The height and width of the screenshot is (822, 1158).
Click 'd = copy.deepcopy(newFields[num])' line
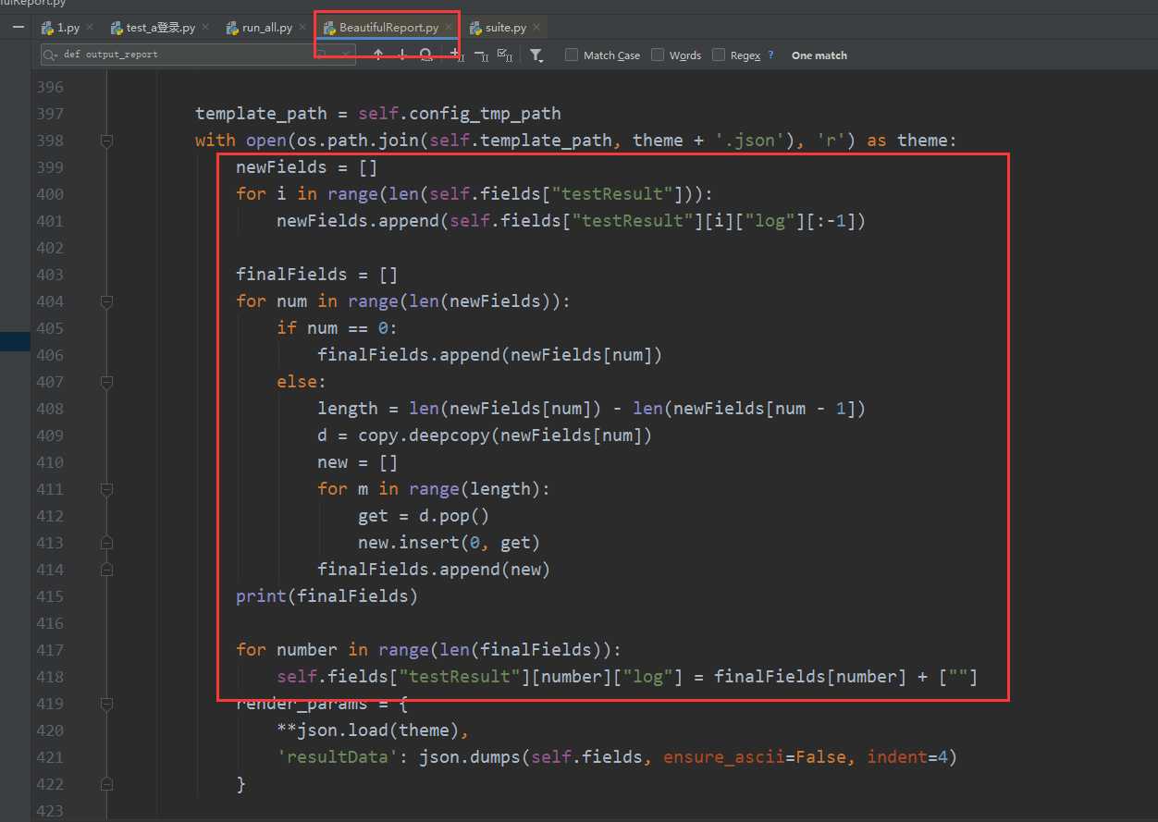pos(485,436)
